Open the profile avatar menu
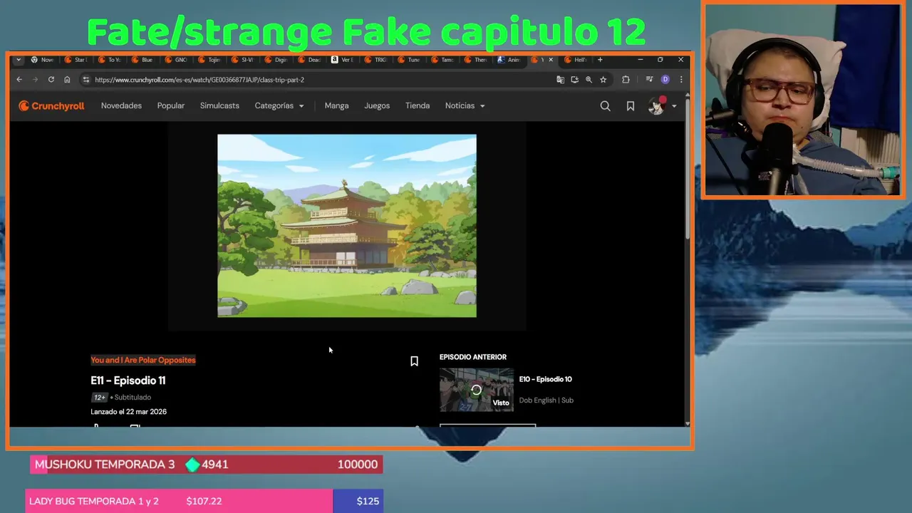The width and height of the screenshot is (912, 513). [x=662, y=106]
